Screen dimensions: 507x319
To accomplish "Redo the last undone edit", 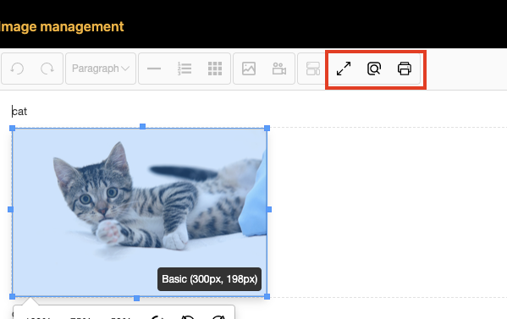I will click(x=47, y=69).
